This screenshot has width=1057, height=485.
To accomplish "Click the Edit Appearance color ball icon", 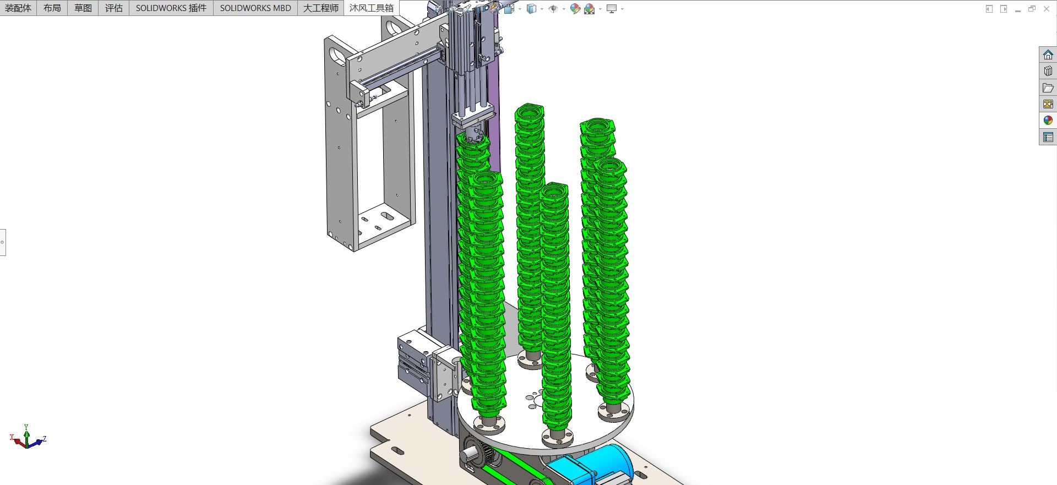I will (575, 9).
